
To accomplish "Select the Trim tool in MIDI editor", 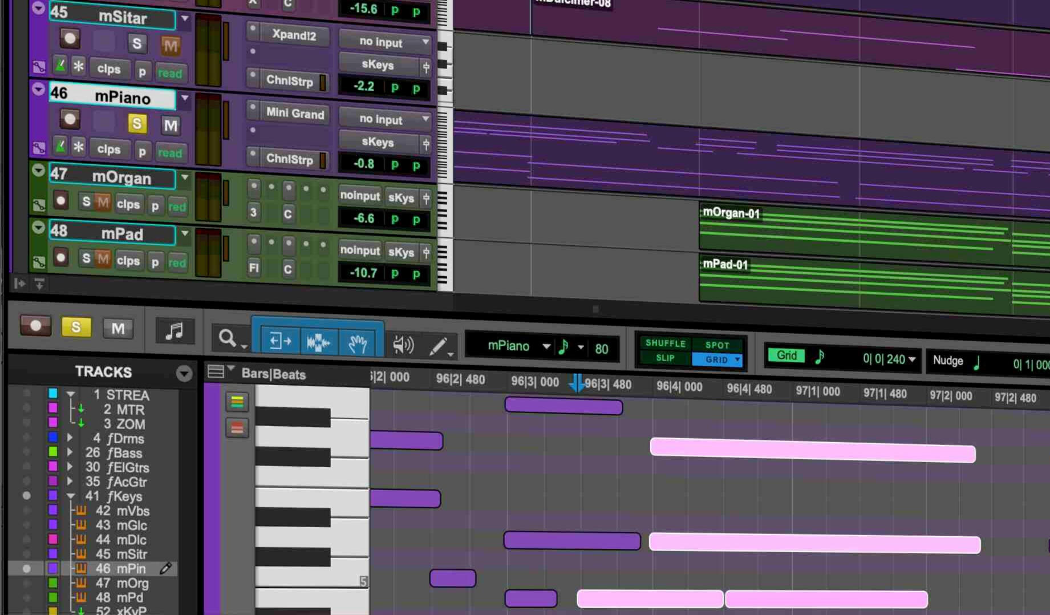I will coord(280,341).
